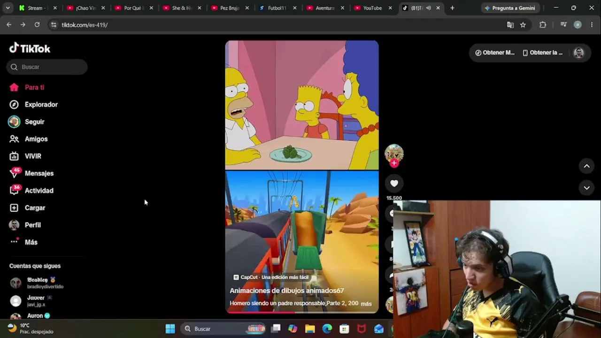Open TikTok profile avatar at top right
The width and height of the screenshot is (601, 338).
coord(578,53)
